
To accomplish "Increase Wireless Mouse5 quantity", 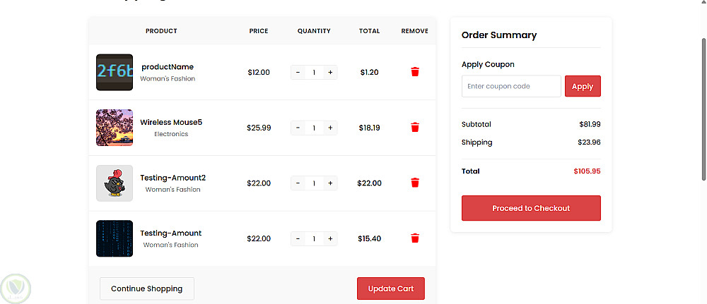I will [330, 128].
